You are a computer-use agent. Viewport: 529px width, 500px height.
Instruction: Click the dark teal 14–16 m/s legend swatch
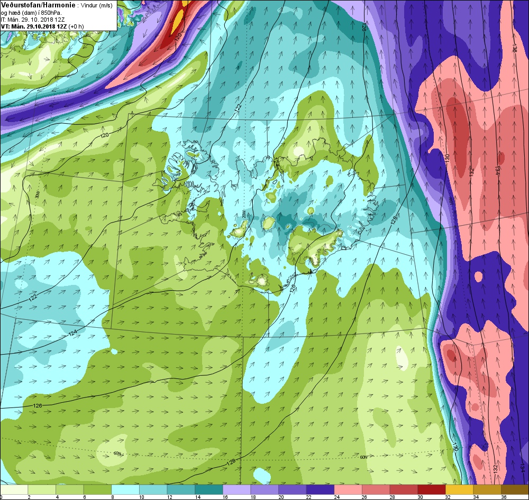[x=209, y=489]
